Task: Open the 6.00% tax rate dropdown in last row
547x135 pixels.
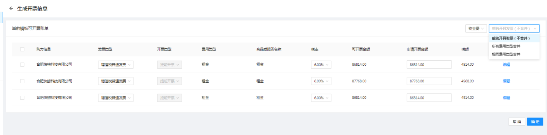Action: [x=321, y=98]
